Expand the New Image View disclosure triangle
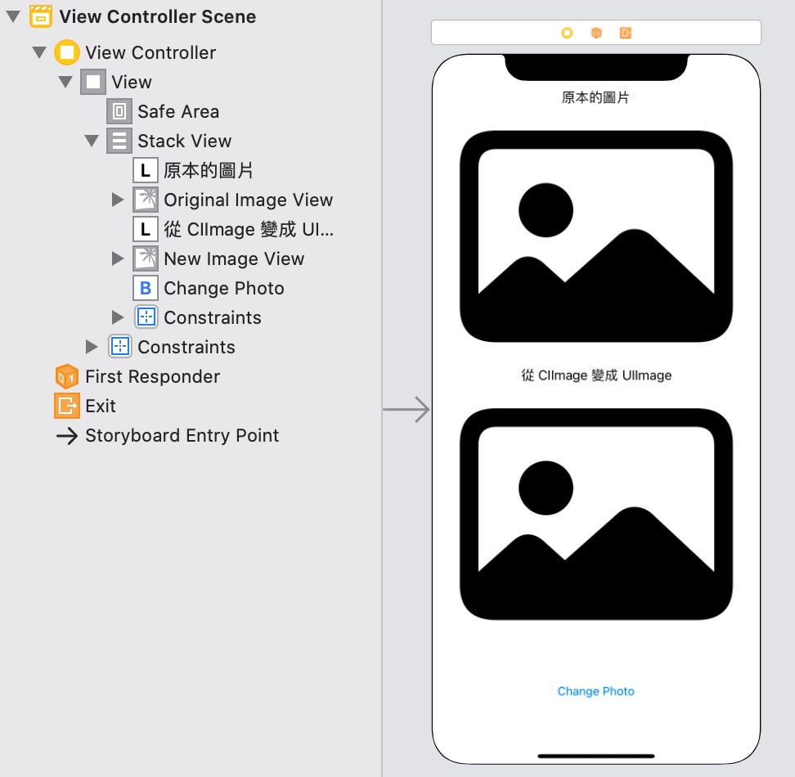 click(x=119, y=258)
